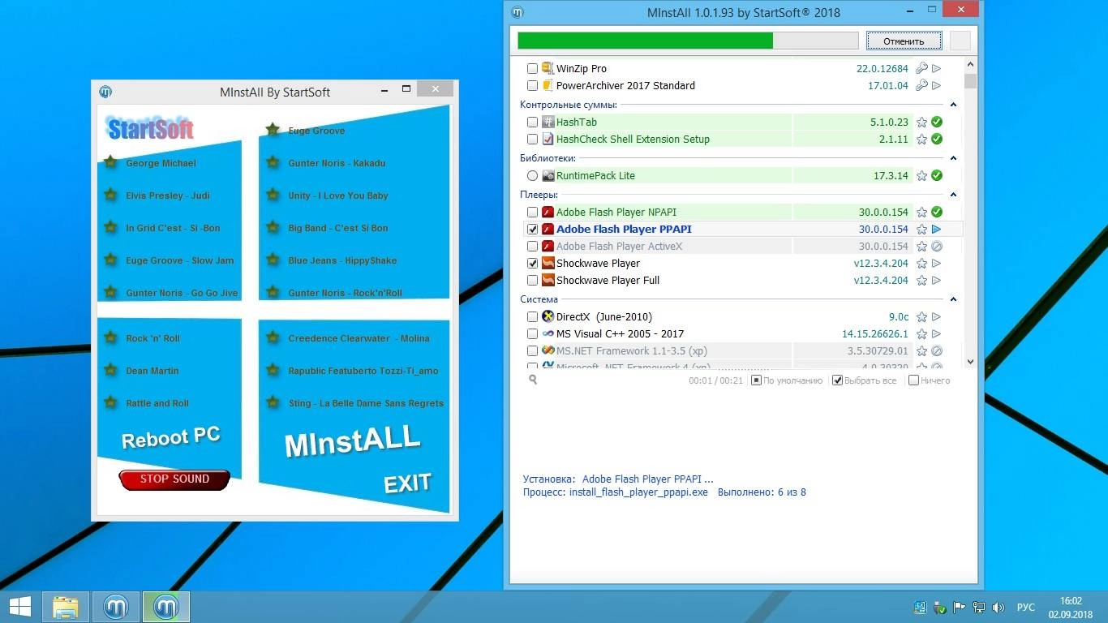
Task: Tick the DirectX (June-2010) checkbox
Action: (532, 317)
